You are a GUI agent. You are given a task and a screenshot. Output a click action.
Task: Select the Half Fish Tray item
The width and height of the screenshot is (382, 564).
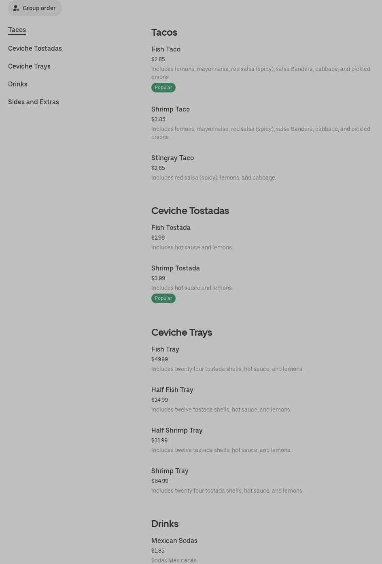click(x=172, y=390)
